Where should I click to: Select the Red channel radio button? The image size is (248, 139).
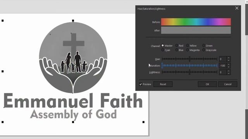[x=177, y=46]
